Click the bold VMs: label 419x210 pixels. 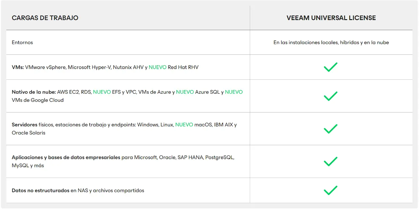tap(18, 67)
